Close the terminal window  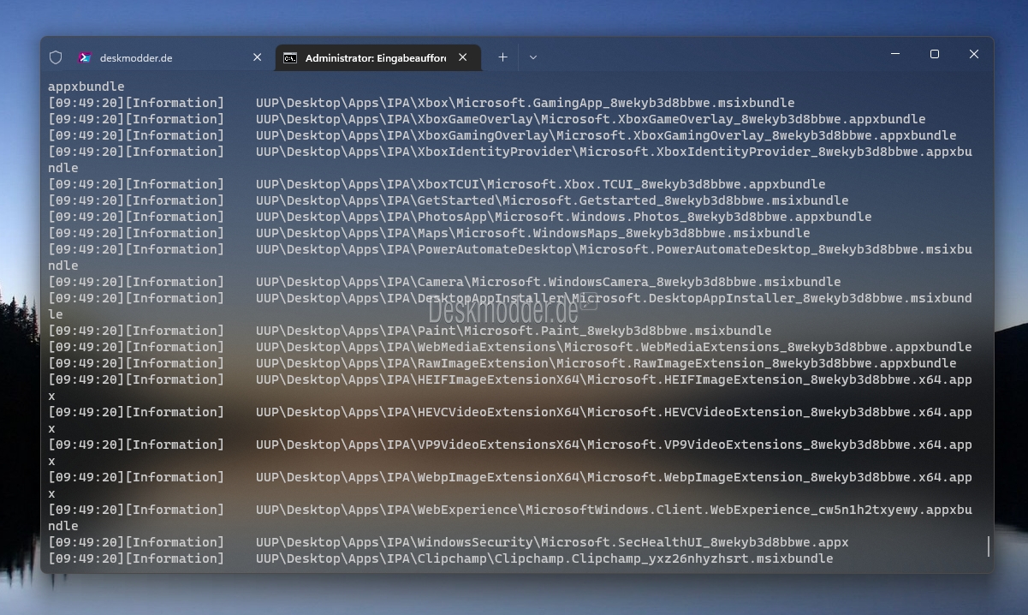coord(973,54)
